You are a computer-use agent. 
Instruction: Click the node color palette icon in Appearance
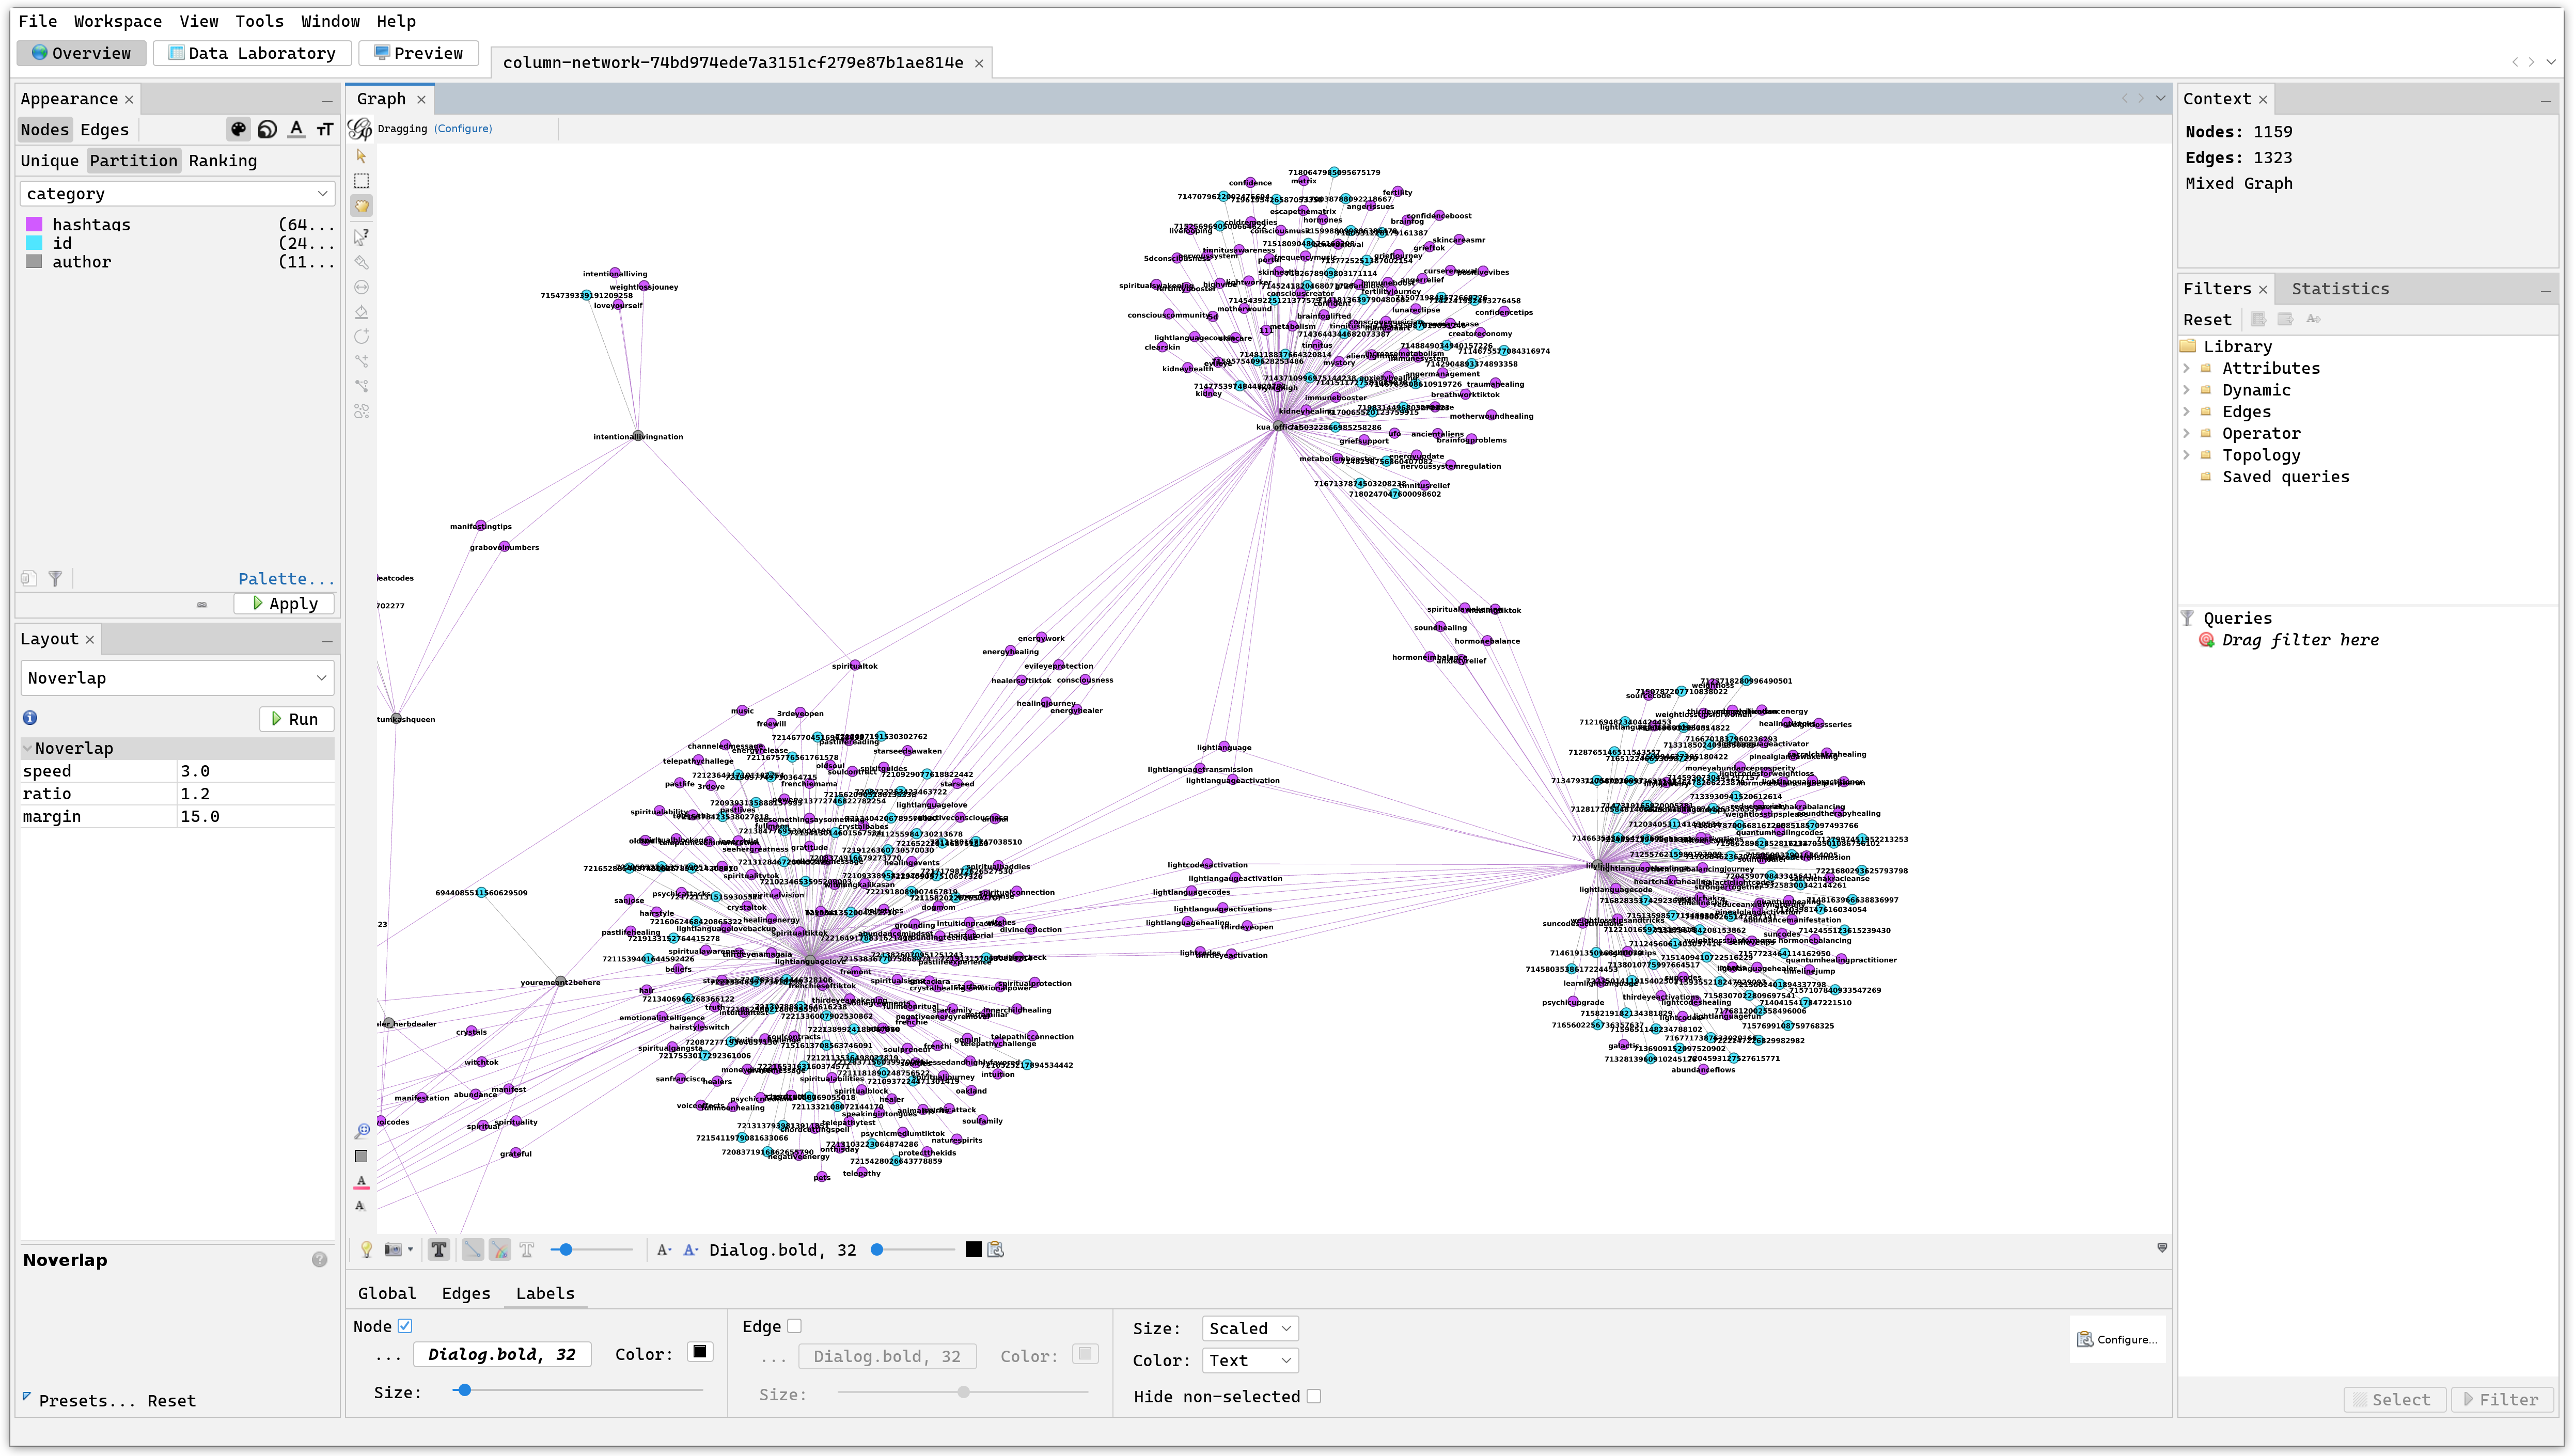click(239, 129)
